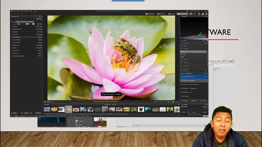Click the Cancel button
262x147 pixels.
point(38,113)
